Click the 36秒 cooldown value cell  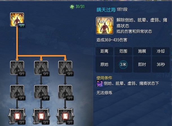click(161, 64)
